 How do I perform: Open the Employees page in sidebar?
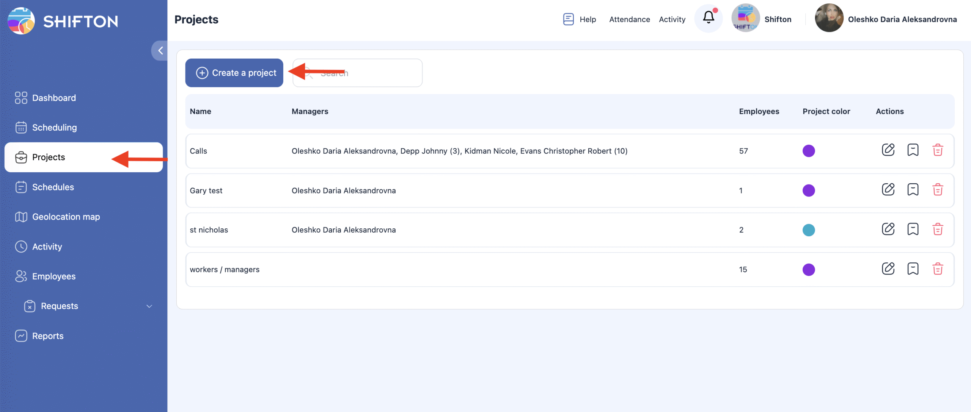[x=53, y=276]
